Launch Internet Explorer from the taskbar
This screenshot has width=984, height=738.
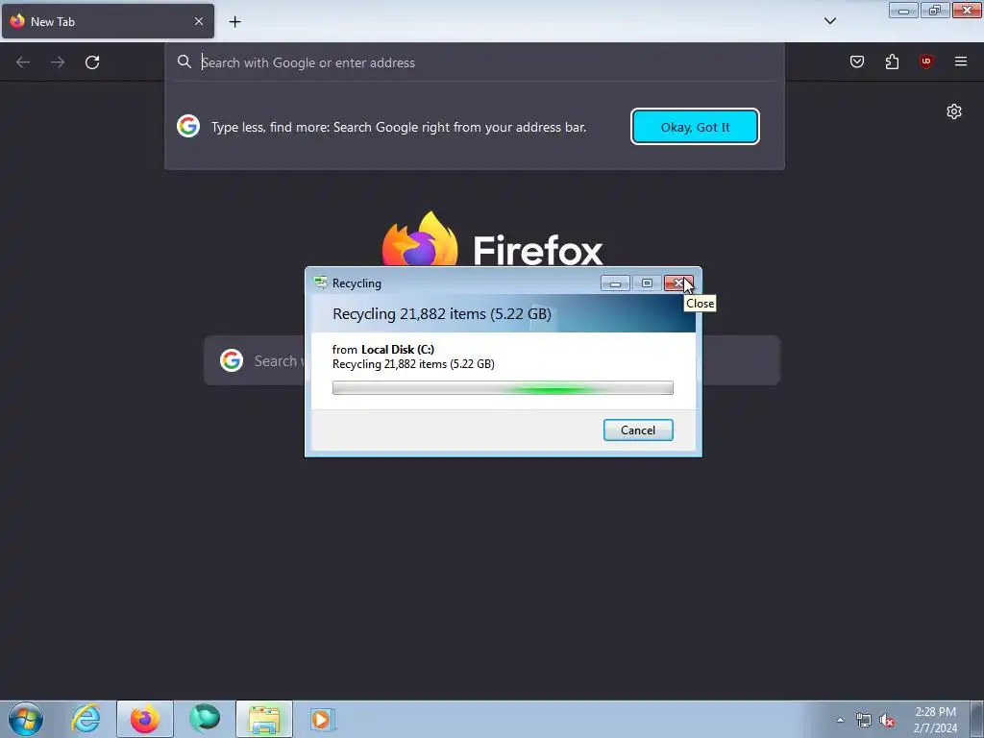(x=86, y=719)
